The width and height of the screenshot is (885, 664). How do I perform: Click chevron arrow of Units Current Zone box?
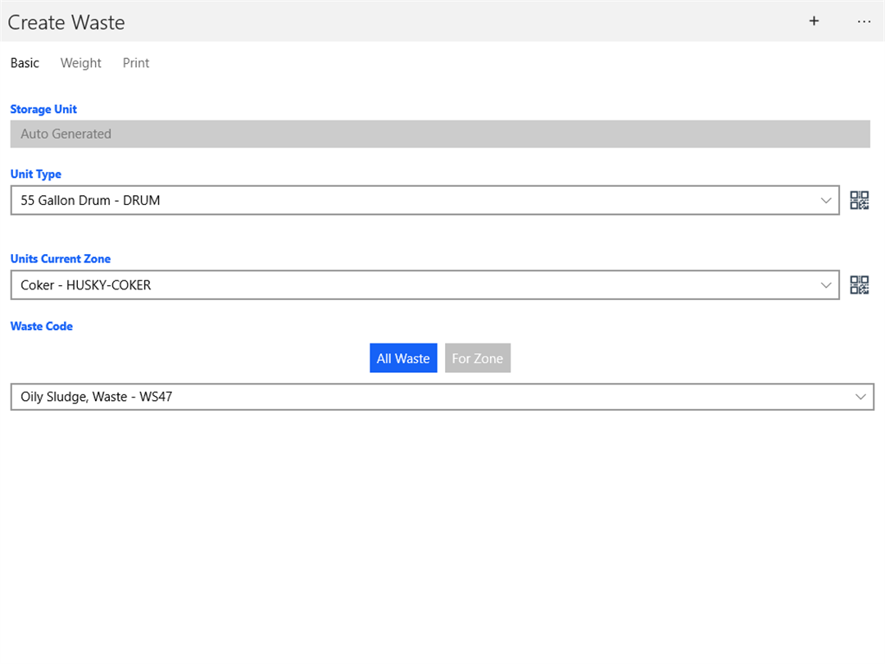pos(825,285)
